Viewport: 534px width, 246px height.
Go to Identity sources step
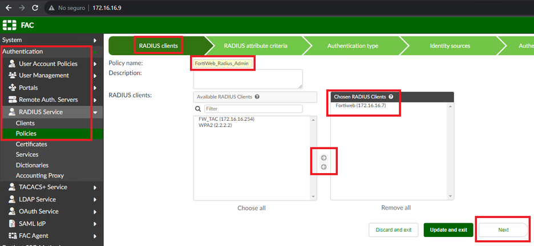tap(450, 46)
